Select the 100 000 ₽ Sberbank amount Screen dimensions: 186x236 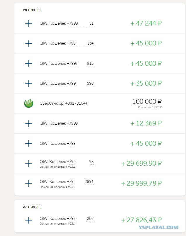coord(147,102)
